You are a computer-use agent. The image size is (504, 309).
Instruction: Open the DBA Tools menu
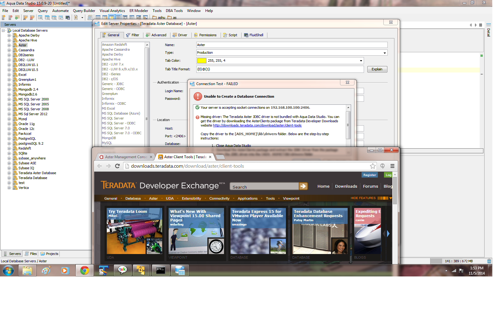(174, 11)
